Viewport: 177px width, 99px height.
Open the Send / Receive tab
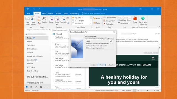[x=48, y=13]
